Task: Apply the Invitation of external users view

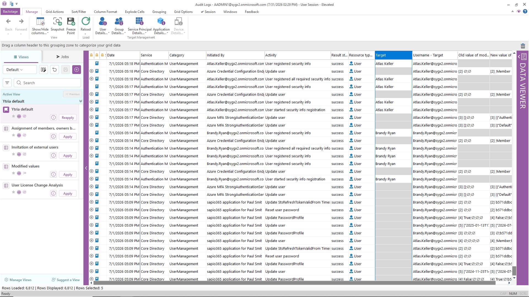Action: click(68, 156)
